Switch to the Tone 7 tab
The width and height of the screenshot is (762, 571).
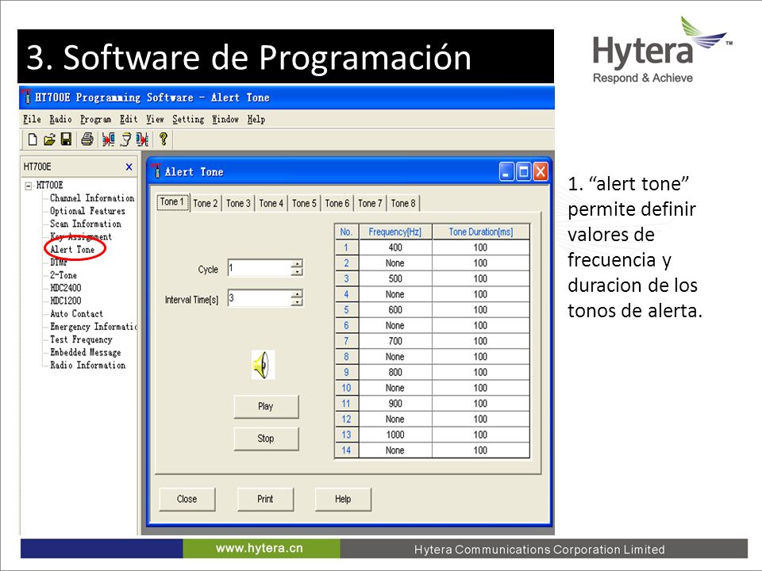click(x=371, y=204)
